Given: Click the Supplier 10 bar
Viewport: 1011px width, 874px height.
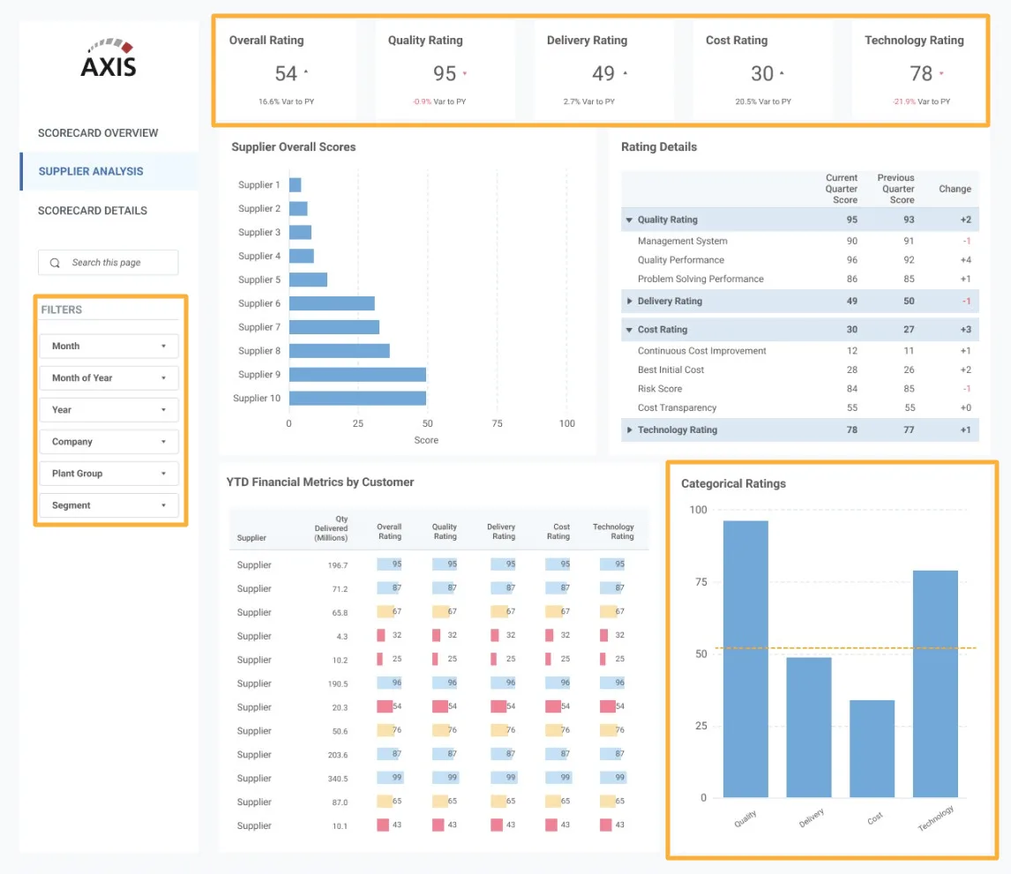Looking at the screenshot, I should click(x=358, y=399).
